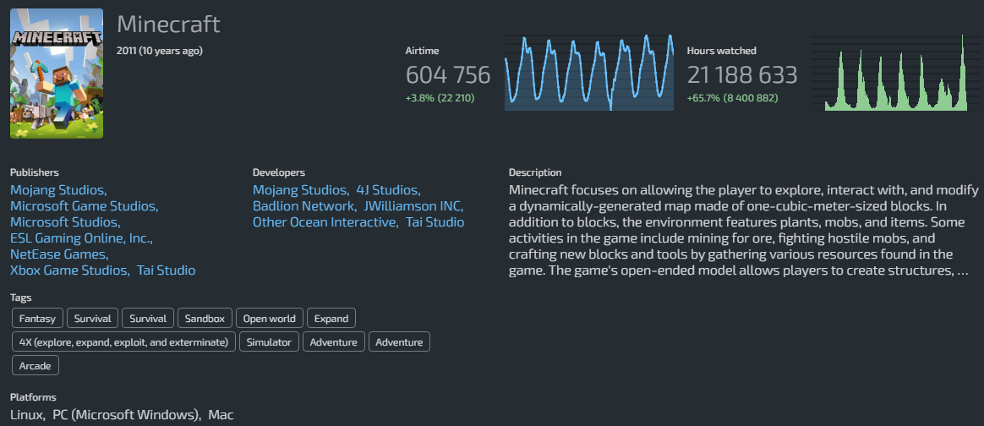Open the Mojang Studios publisher link
This screenshot has height=426, width=984.
pyautogui.click(x=58, y=189)
